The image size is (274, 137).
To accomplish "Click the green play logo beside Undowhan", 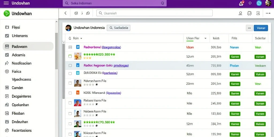I will (x=7, y=13).
